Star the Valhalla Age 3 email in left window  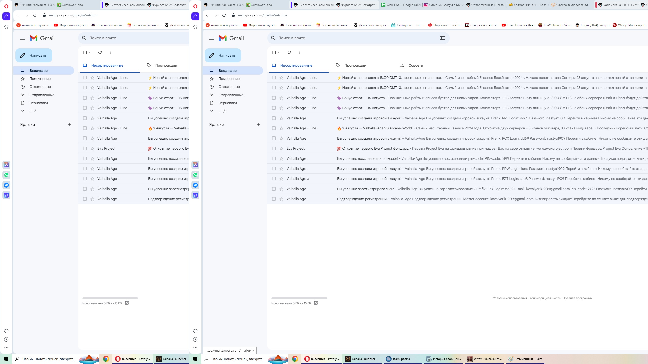[92, 179]
